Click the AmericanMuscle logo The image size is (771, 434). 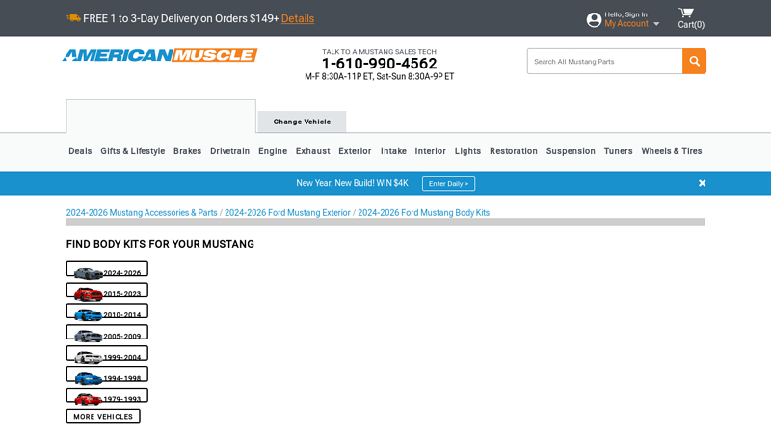[x=160, y=56]
